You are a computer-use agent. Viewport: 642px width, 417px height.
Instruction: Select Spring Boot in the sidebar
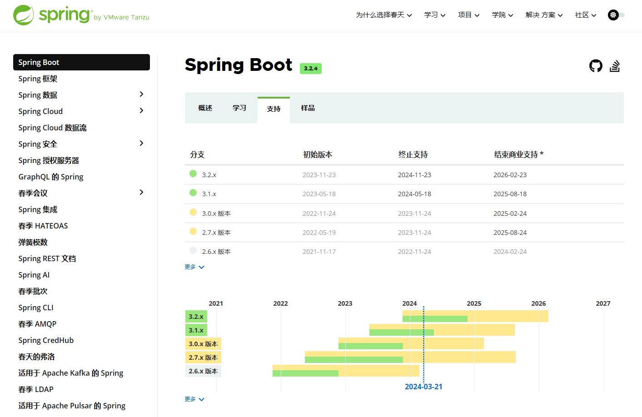[81, 62]
